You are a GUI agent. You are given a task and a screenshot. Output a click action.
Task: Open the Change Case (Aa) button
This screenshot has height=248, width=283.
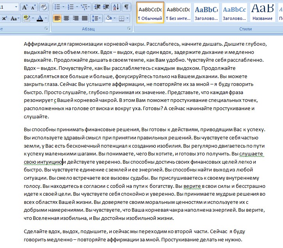14,18
